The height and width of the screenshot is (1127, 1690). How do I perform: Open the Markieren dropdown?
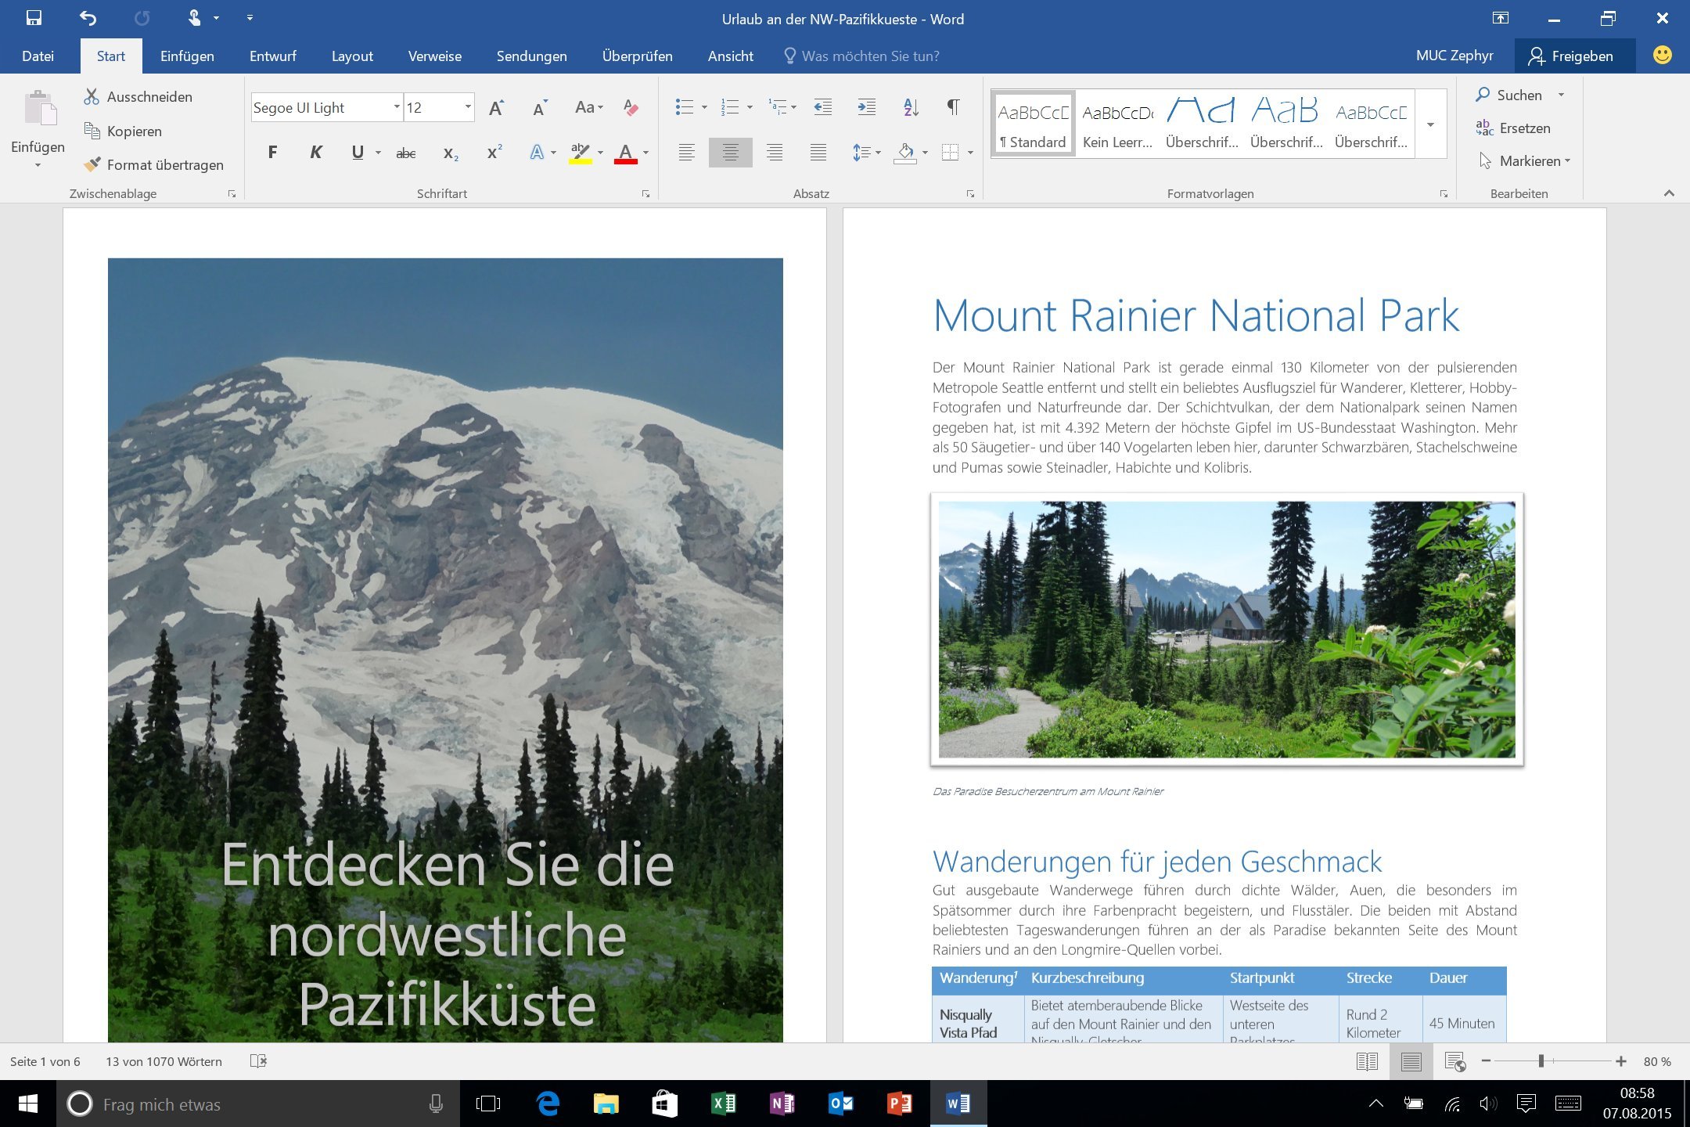pyautogui.click(x=1525, y=161)
